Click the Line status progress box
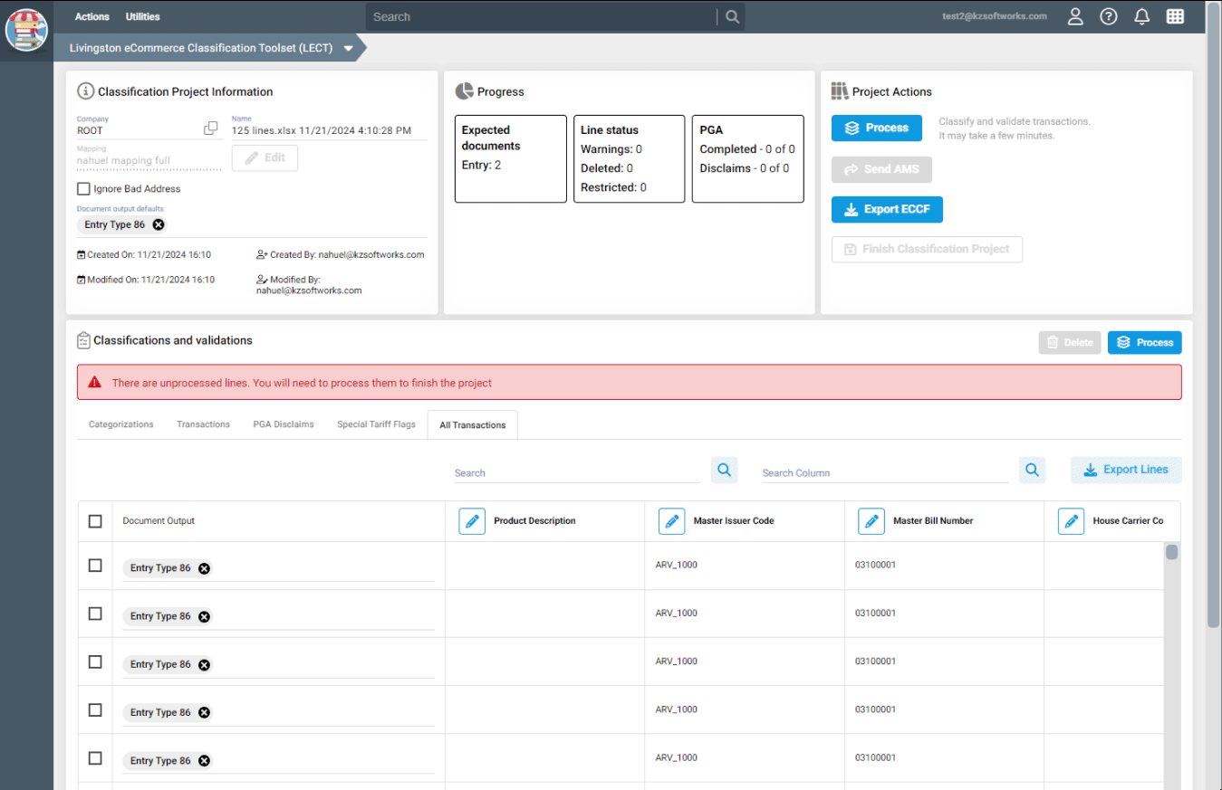 coord(630,158)
